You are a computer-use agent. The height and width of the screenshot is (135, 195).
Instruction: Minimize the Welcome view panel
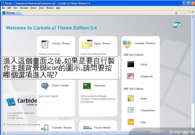(x=189, y=12)
